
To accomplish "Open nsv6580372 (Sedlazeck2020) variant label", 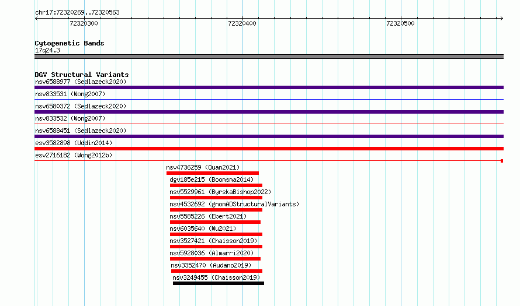I will point(81,106).
